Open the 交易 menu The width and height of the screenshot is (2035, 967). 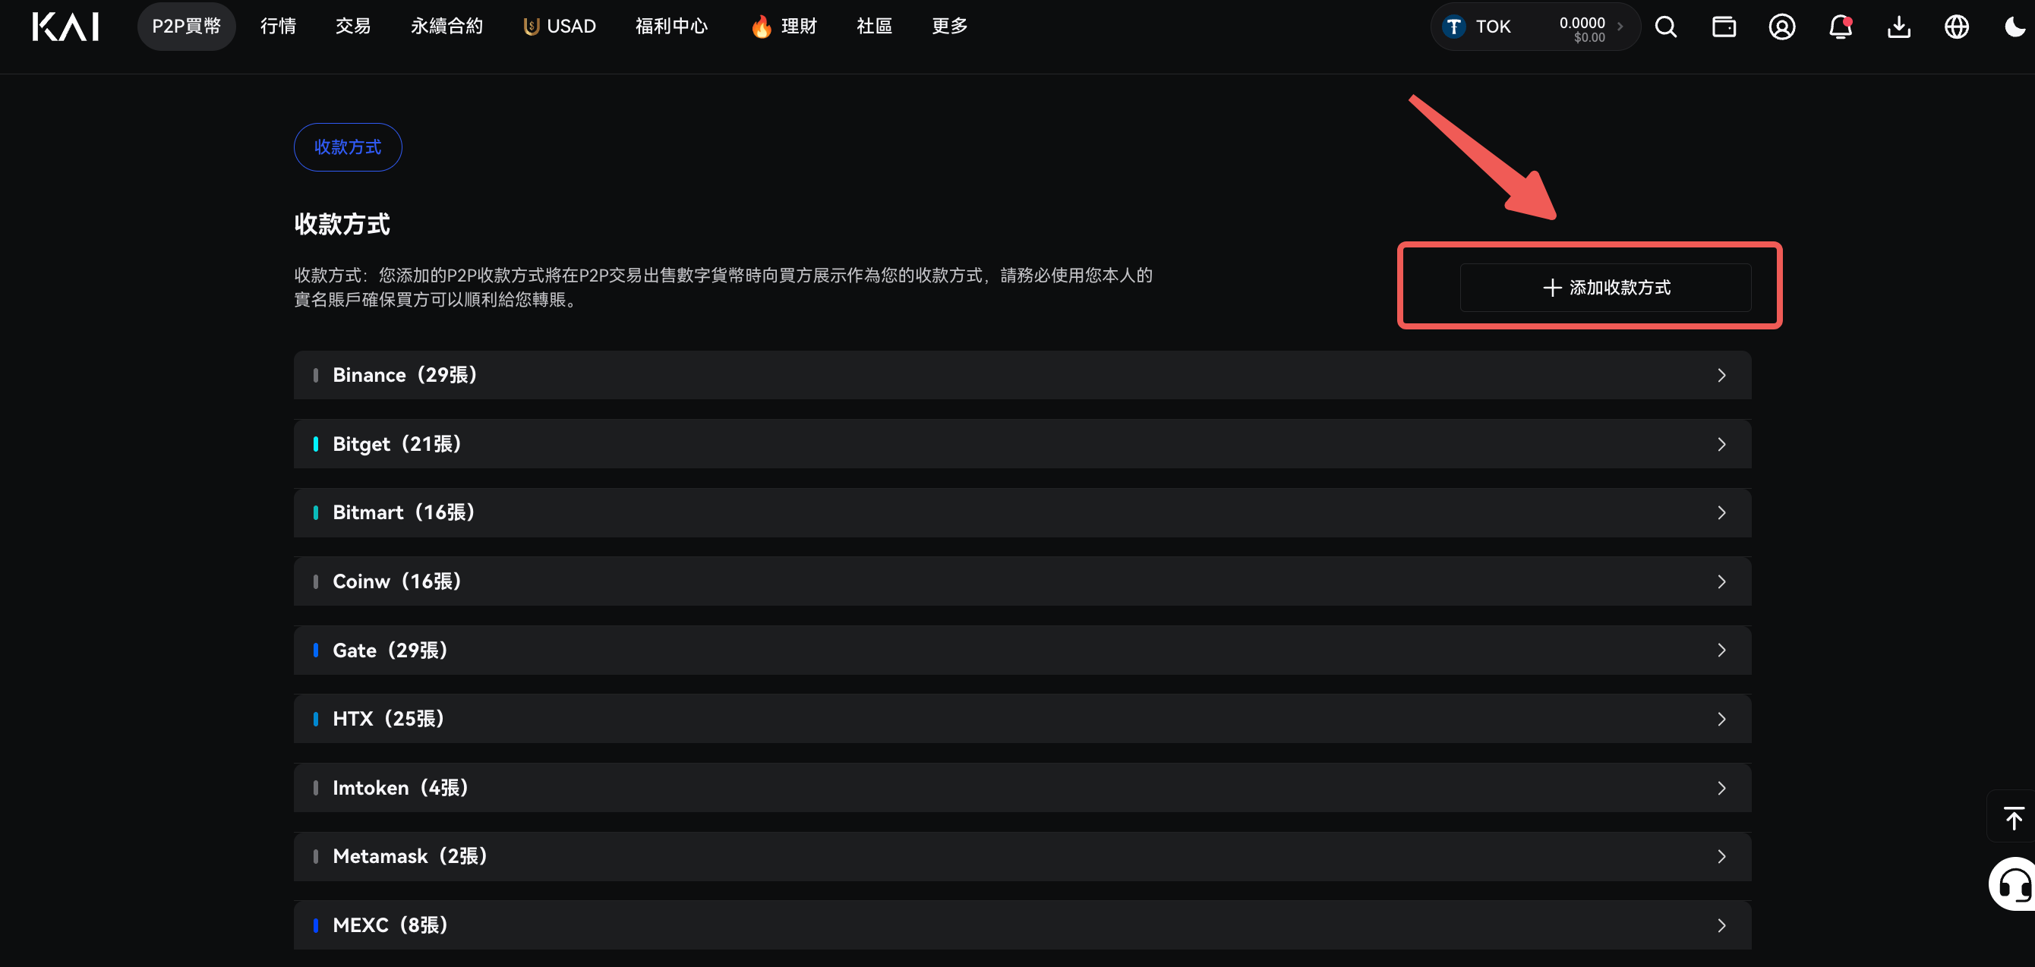[352, 27]
